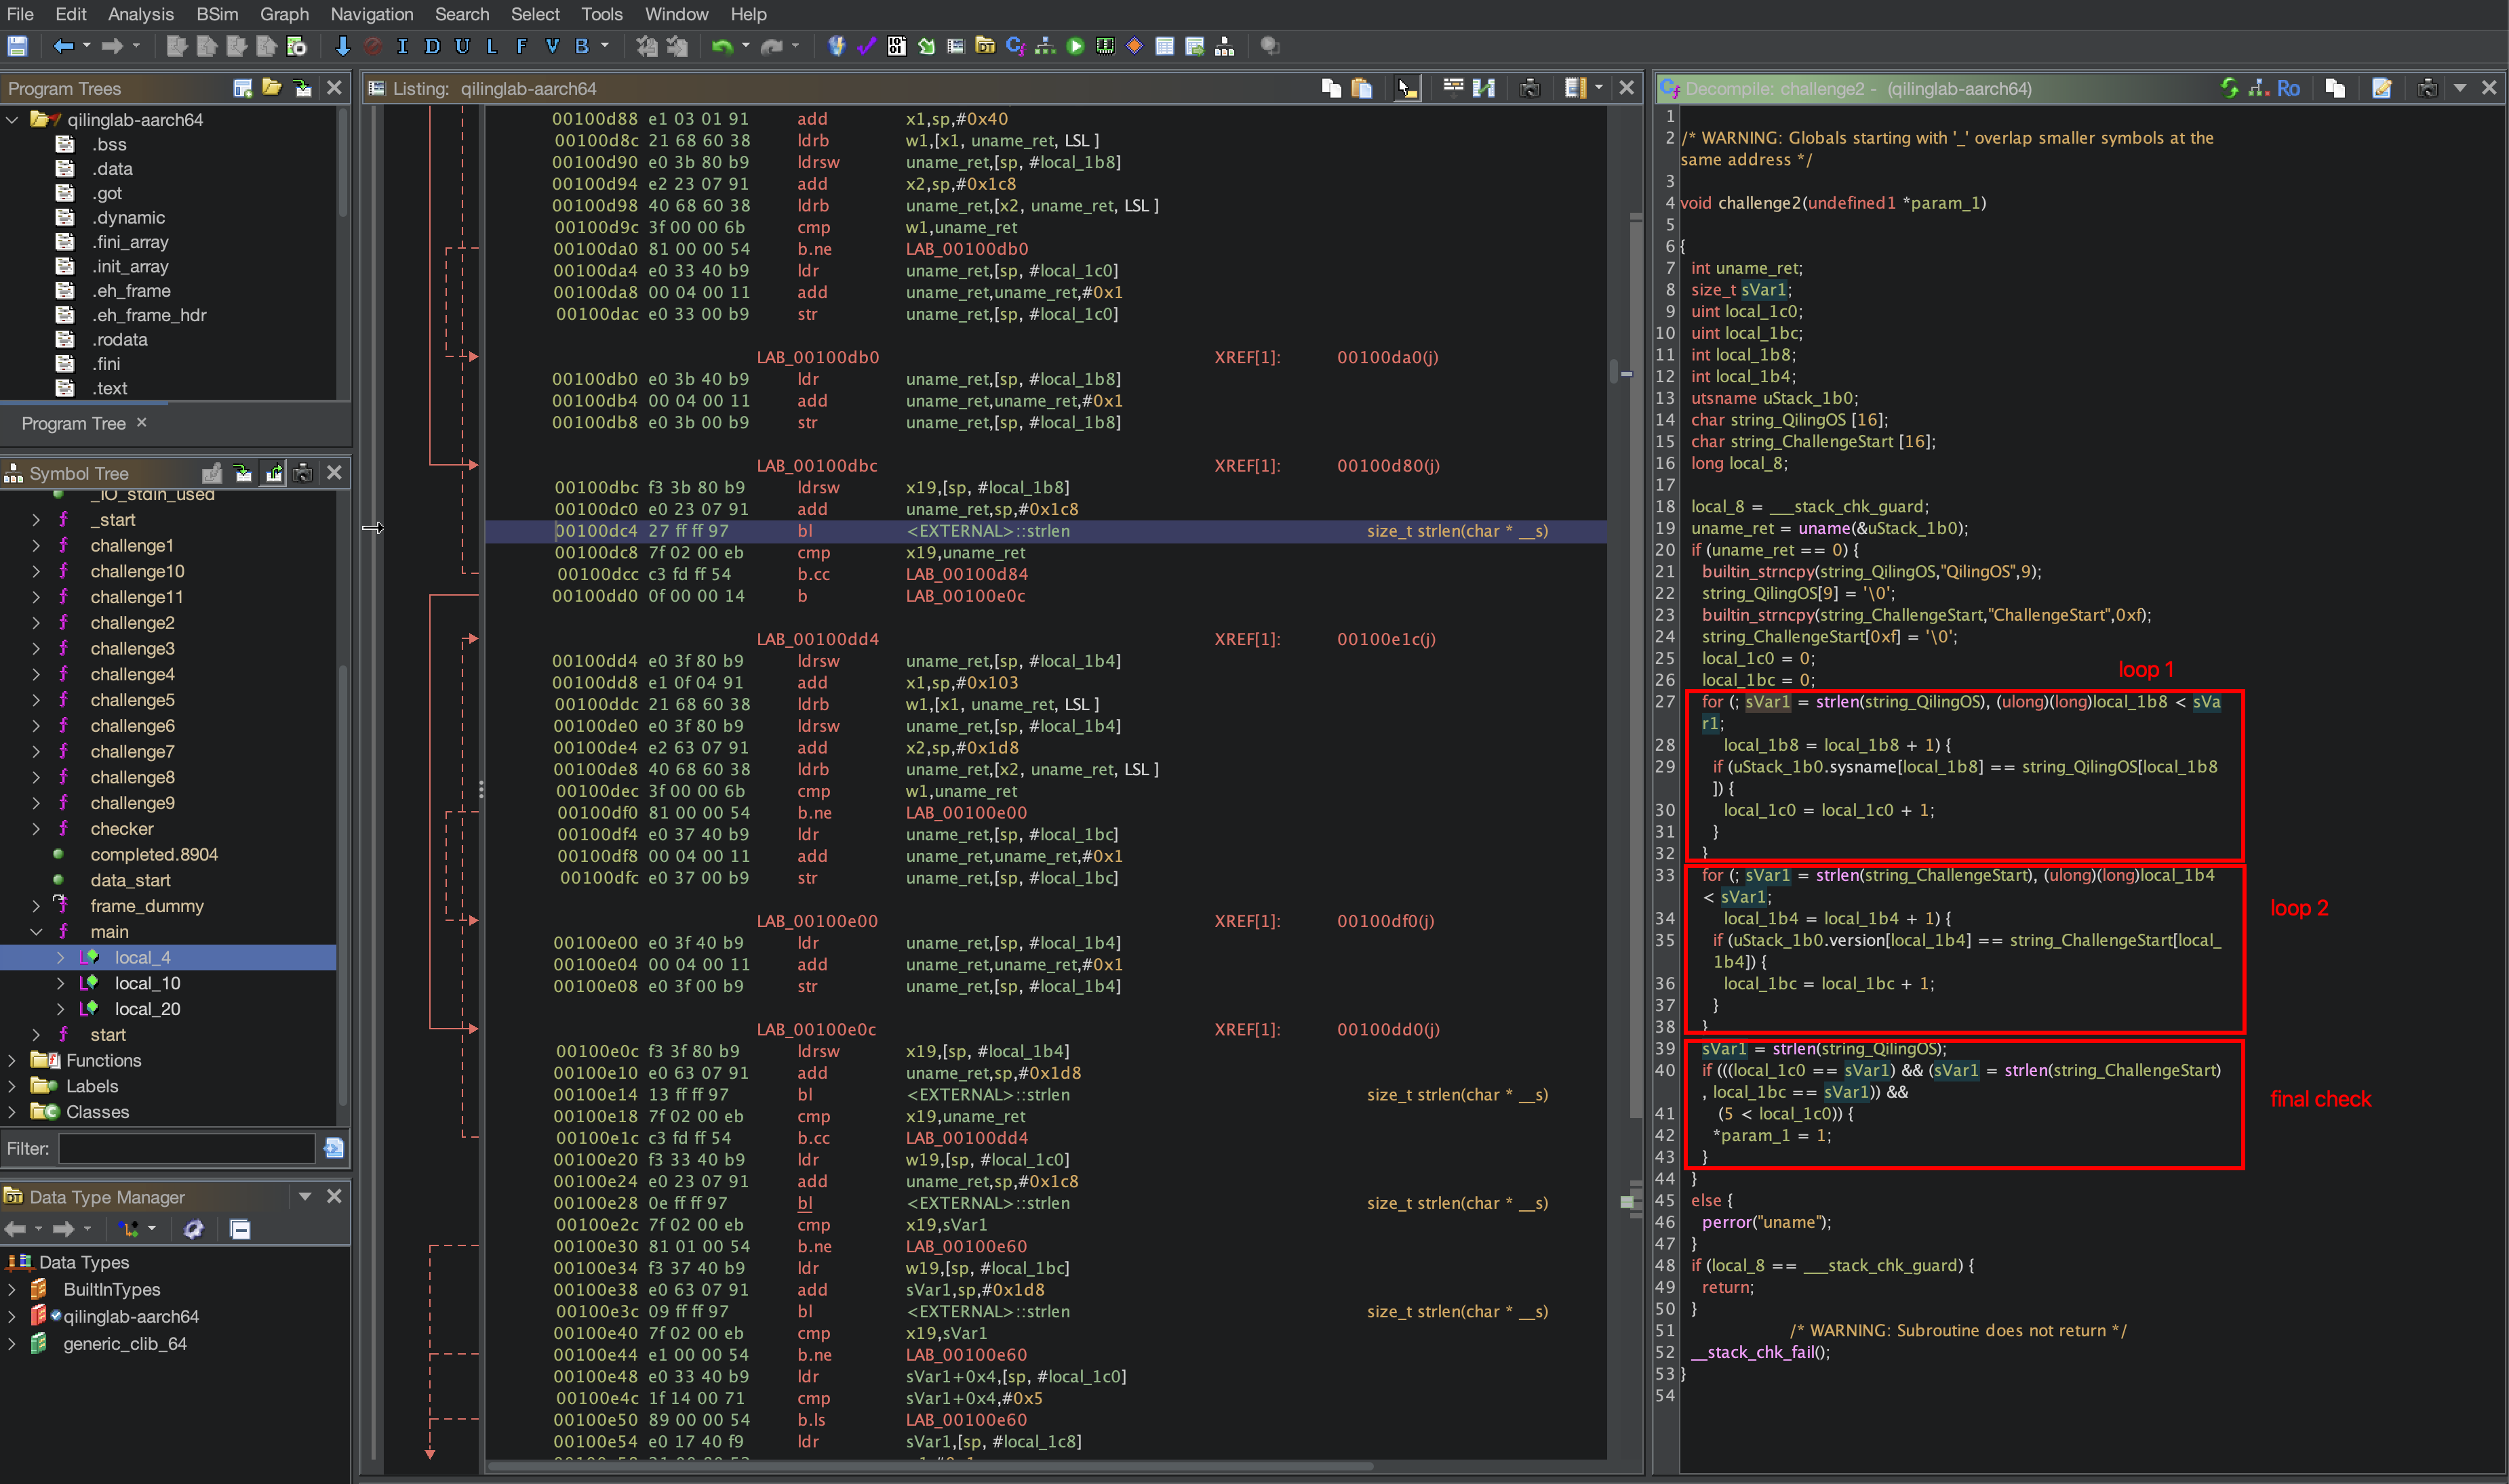This screenshot has height=1484, width=2509.
Task: Toggle listing field format header icon
Action: pyautogui.click(x=1454, y=88)
